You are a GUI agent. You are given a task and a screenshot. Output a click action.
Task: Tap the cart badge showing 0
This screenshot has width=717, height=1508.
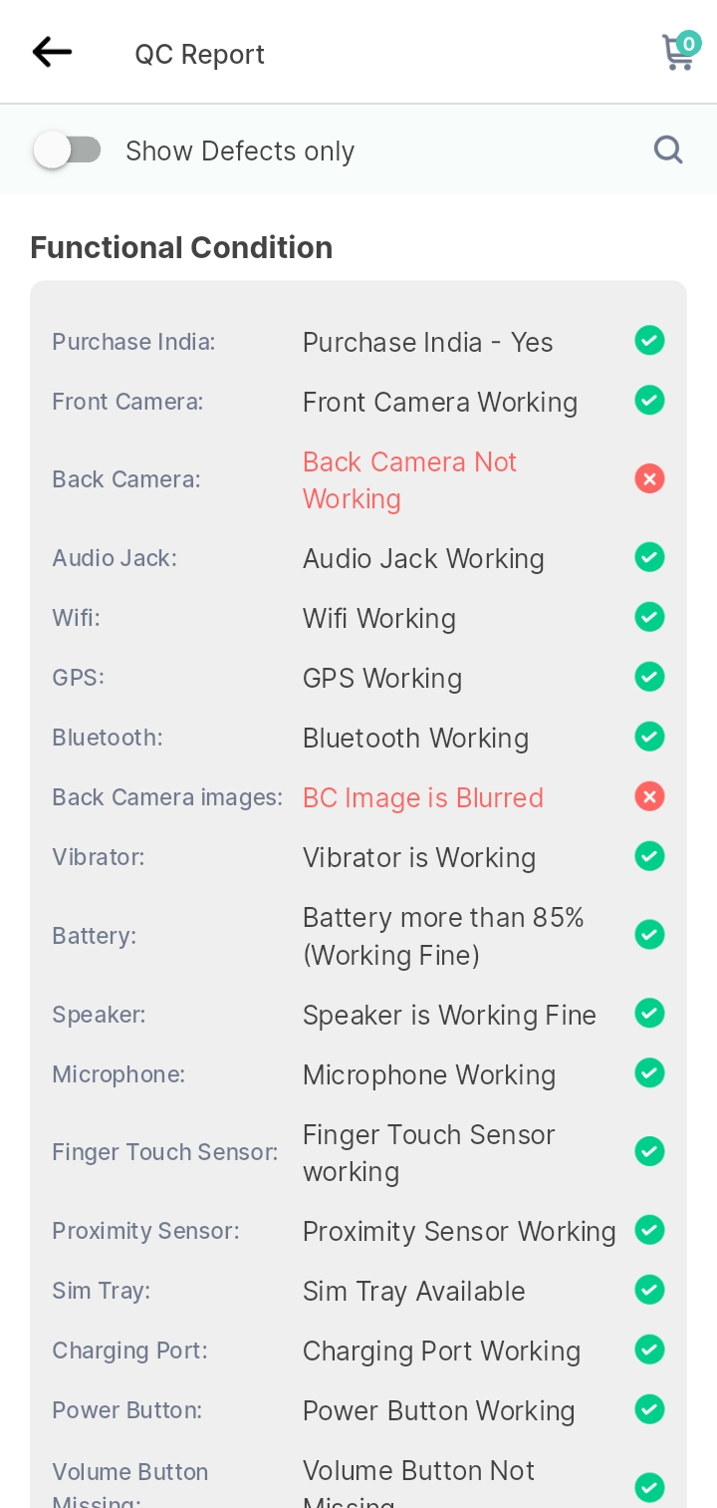tap(688, 44)
